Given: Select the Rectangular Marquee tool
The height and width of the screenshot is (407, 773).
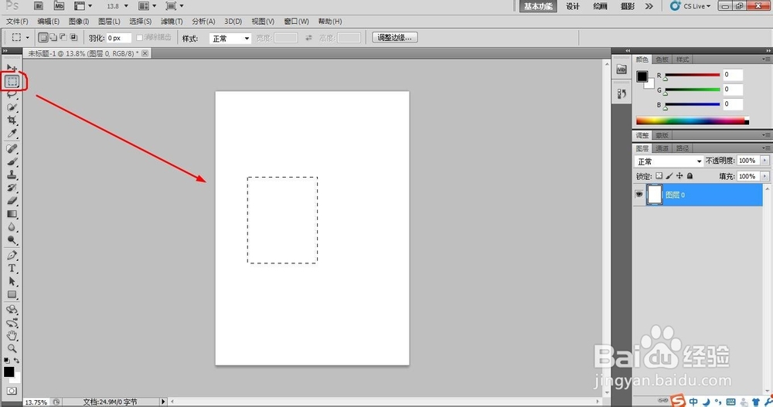Looking at the screenshot, I should click(12, 81).
